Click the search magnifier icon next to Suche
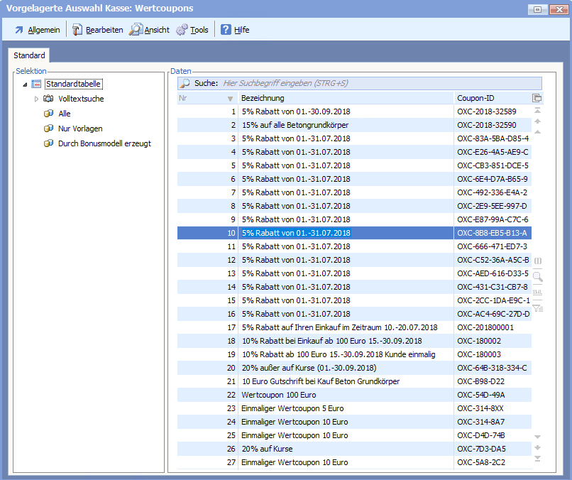Viewport: 572px width, 480px height. 185,83
